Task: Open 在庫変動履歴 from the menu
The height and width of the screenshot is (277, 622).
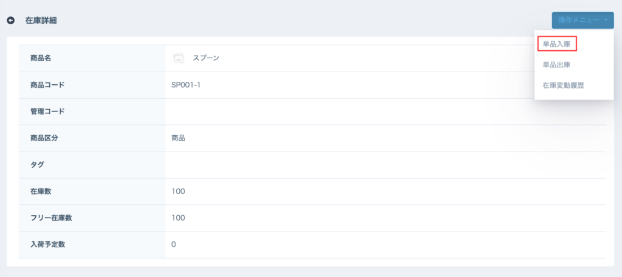Action: click(564, 85)
